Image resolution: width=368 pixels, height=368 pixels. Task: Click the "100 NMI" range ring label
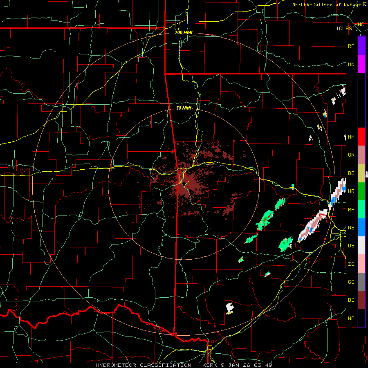(184, 32)
